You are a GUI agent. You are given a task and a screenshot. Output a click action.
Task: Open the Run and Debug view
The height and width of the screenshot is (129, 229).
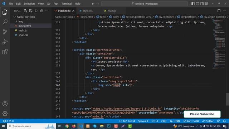click(5, 42)
